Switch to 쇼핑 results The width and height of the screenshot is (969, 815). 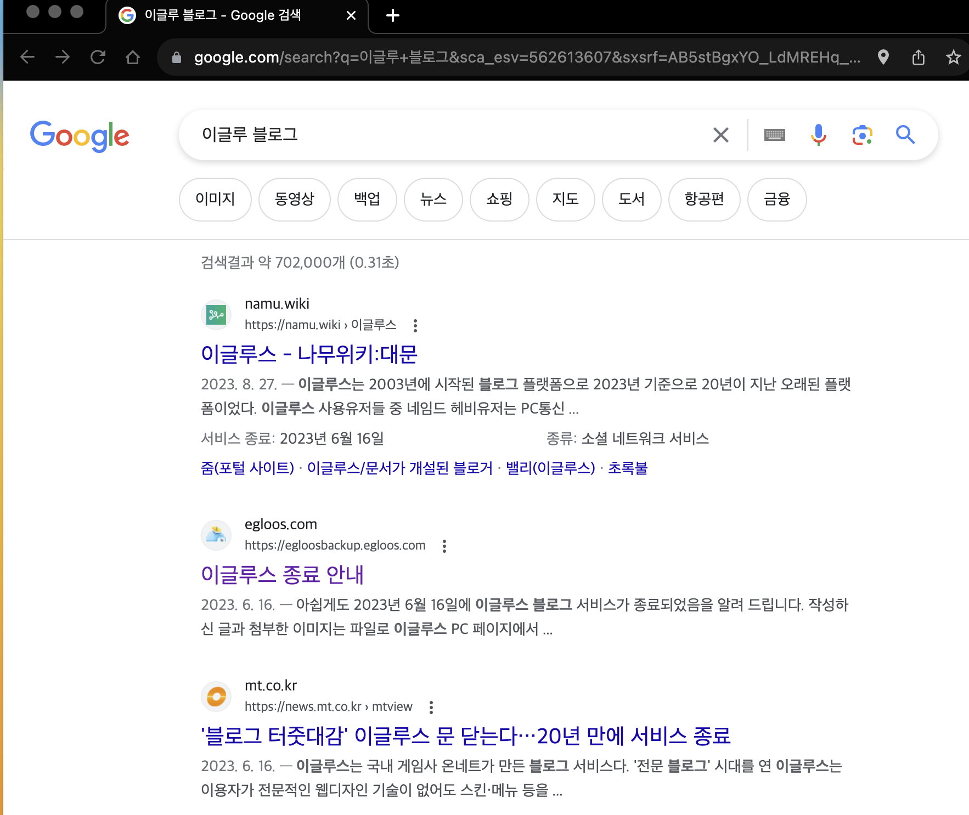pos(499,199)
